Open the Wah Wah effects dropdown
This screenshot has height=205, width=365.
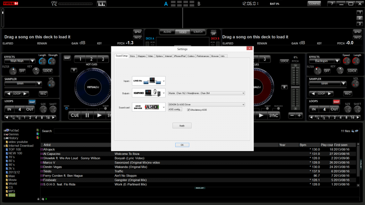pyautogui.click(x=20, y=61)
